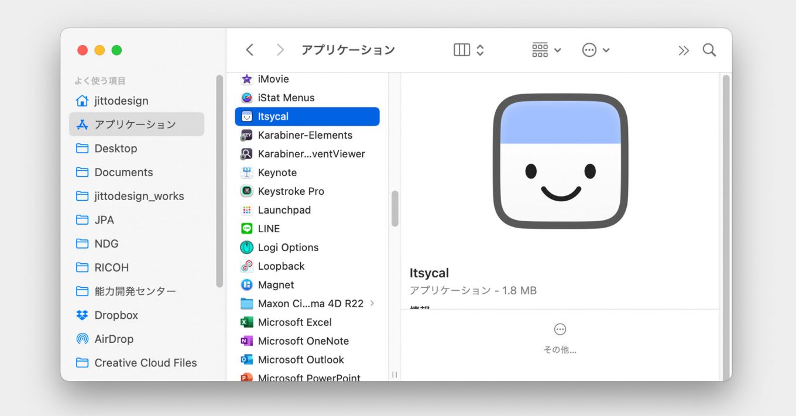The image size is (796, 416).
Task: Click the back navigation arrow
Action: [249, 50]
